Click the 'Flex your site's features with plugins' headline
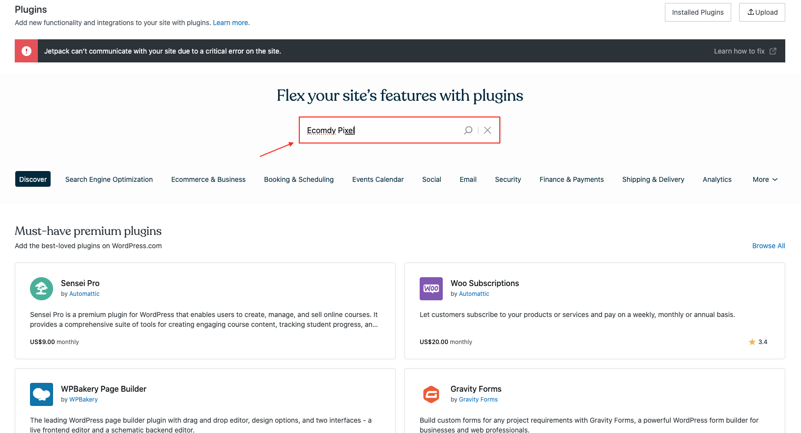The height and width of the screenshot is (433, 801). (400, 95)
